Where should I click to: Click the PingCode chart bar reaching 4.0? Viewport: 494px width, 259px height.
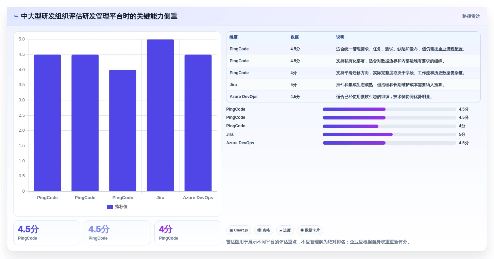(123, 130)
